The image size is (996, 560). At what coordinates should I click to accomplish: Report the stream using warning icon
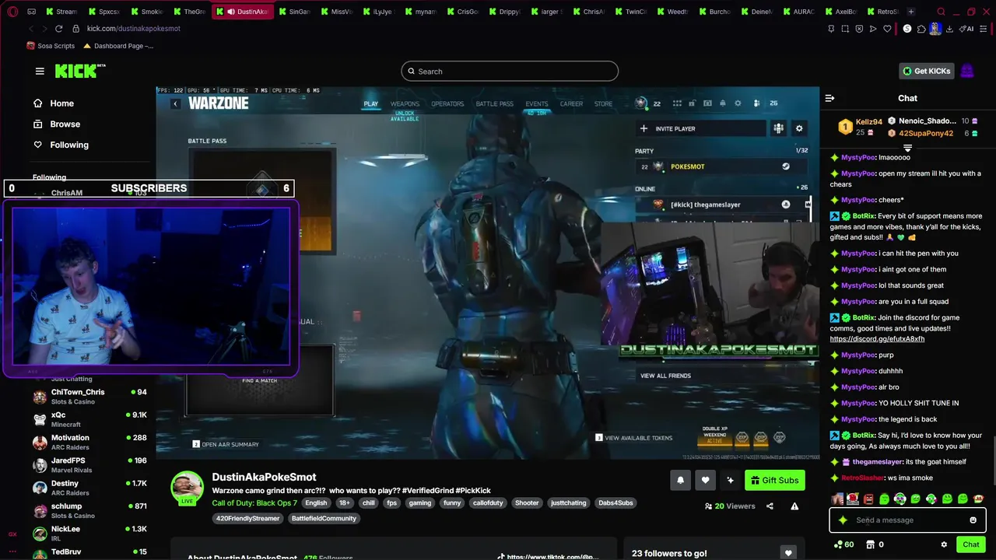[794, 506]
